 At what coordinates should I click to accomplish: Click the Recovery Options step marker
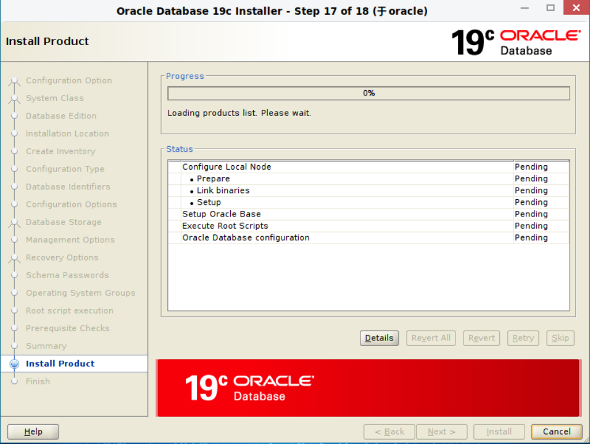[15, 257]
